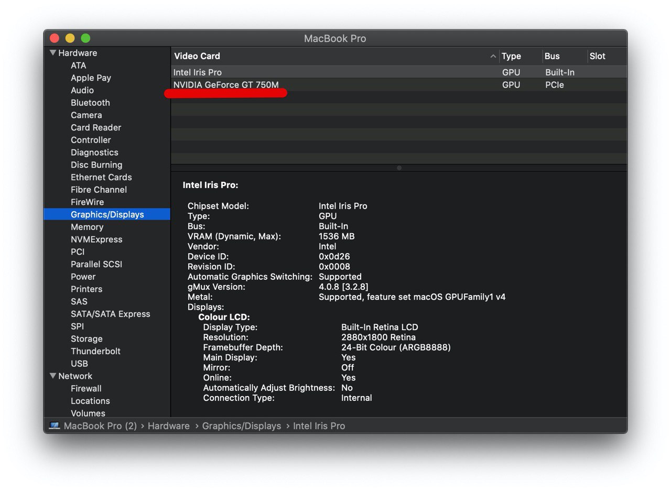
Task: Select ATA in the sidebar
Action: pos(79,66)
